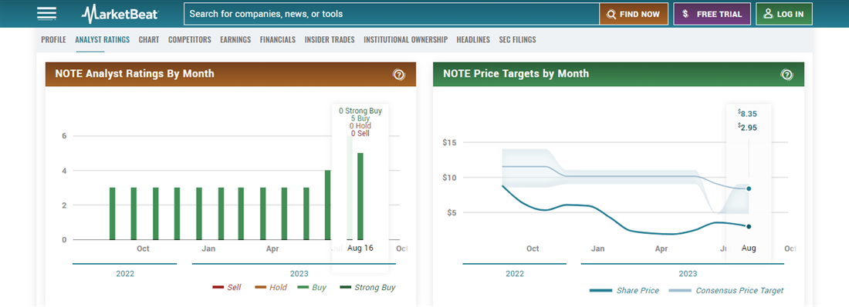Click the search field for companies
Viewport: 849px width, 307px height.
pos(391,14)
